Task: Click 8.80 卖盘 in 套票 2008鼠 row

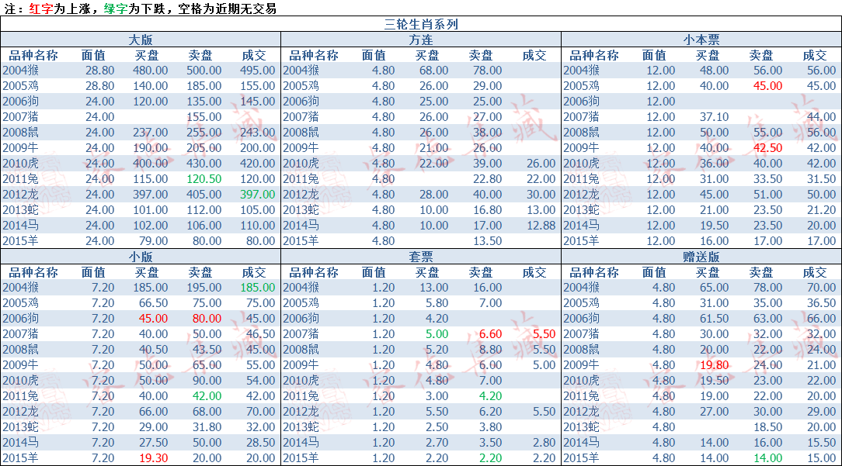Action: [490, 350]
